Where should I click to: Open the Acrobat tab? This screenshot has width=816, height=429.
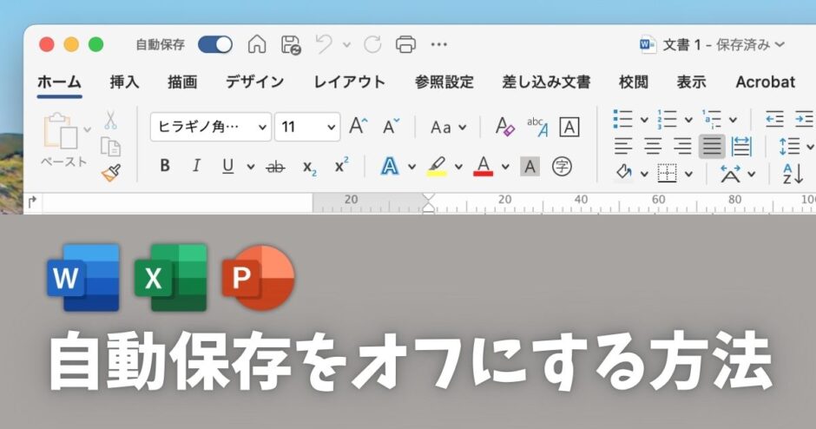tap(765, 82)
